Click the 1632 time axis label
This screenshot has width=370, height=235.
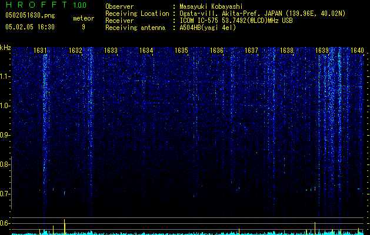point(75,50)
